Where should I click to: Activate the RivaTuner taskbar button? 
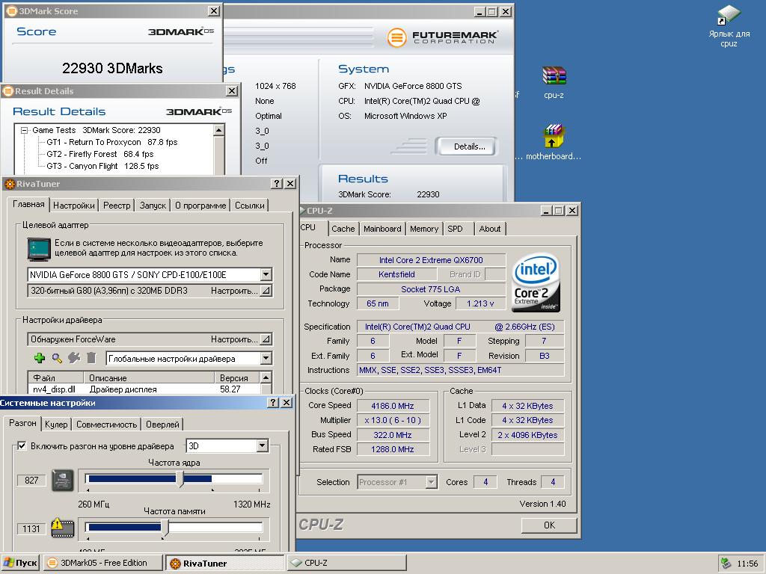click(224, 563)
